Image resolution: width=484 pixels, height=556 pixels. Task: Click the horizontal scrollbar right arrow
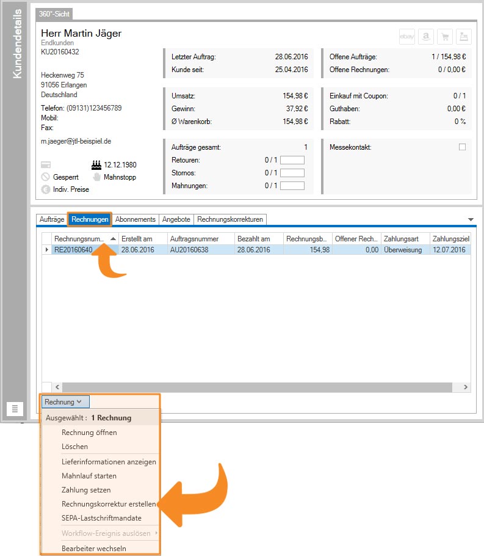(466, 387)
